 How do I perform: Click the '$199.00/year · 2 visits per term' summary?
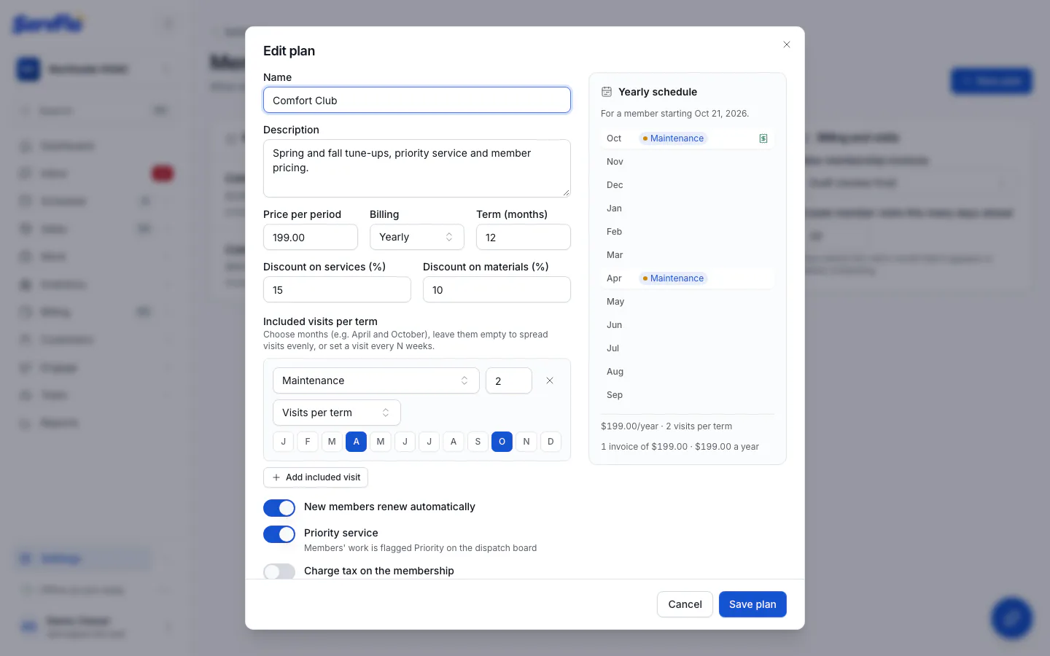(x=666, y=426)
